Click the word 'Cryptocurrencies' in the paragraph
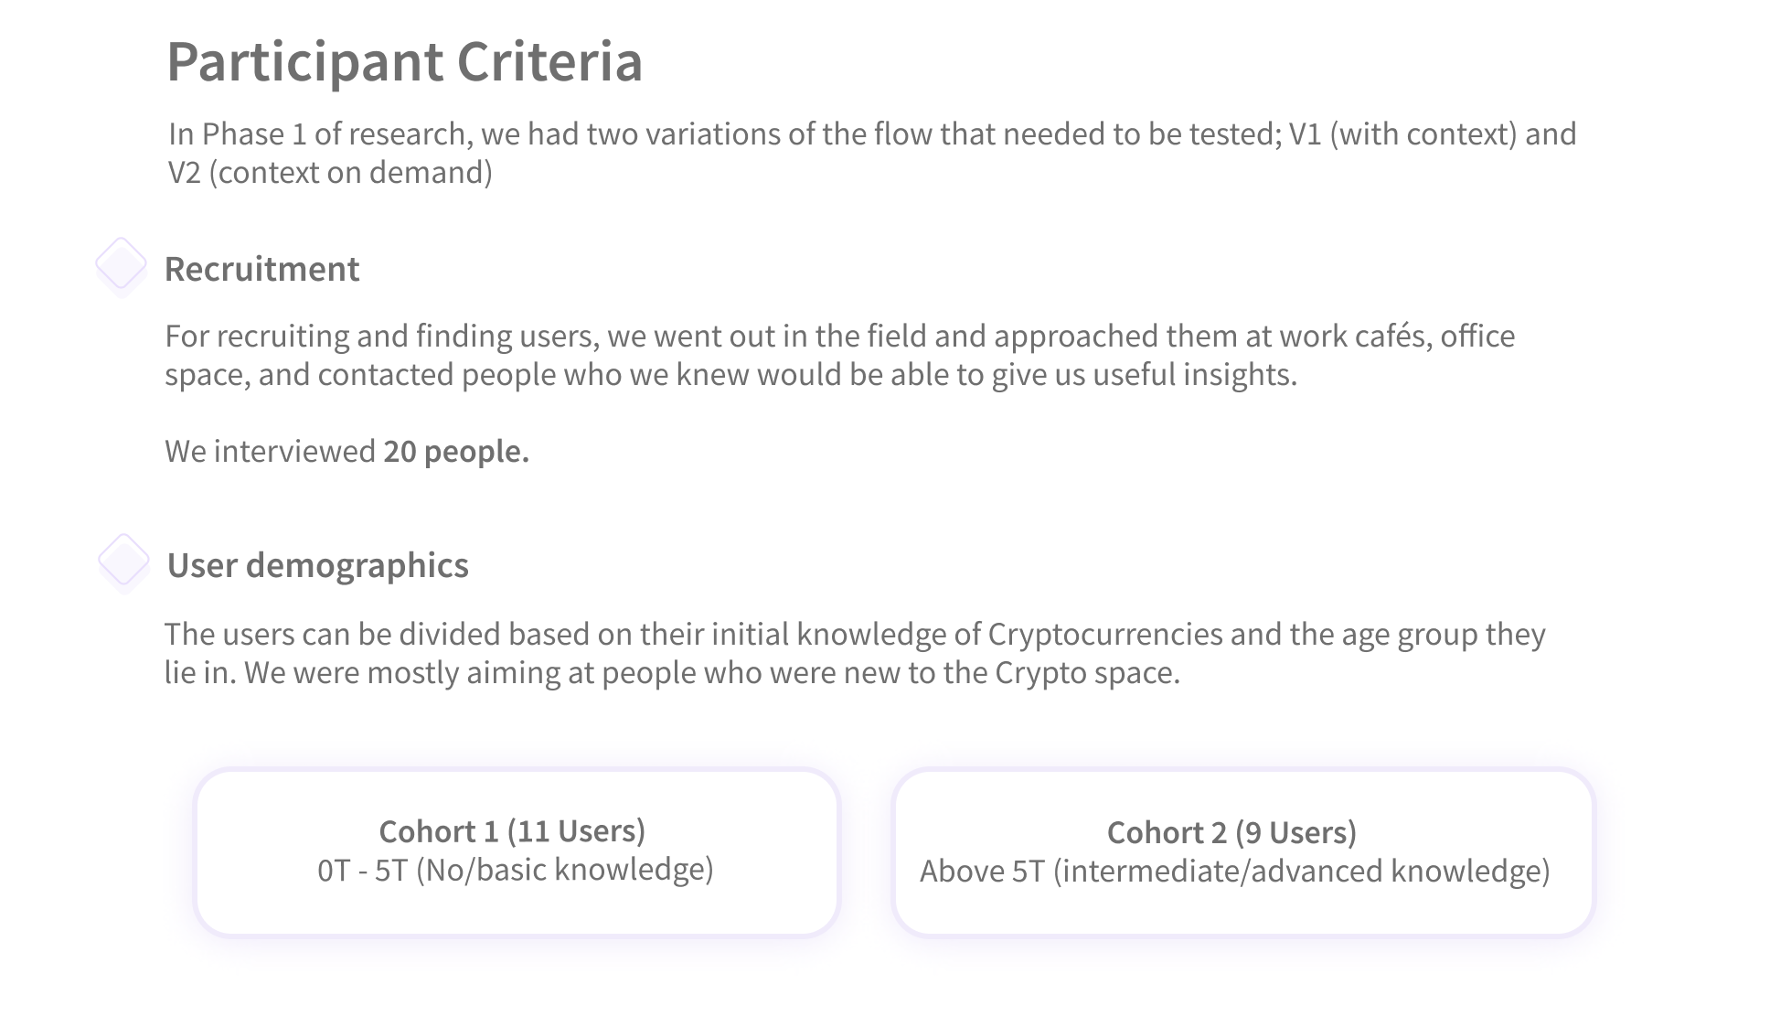1791x1027 pixels. click(1105, 634)
